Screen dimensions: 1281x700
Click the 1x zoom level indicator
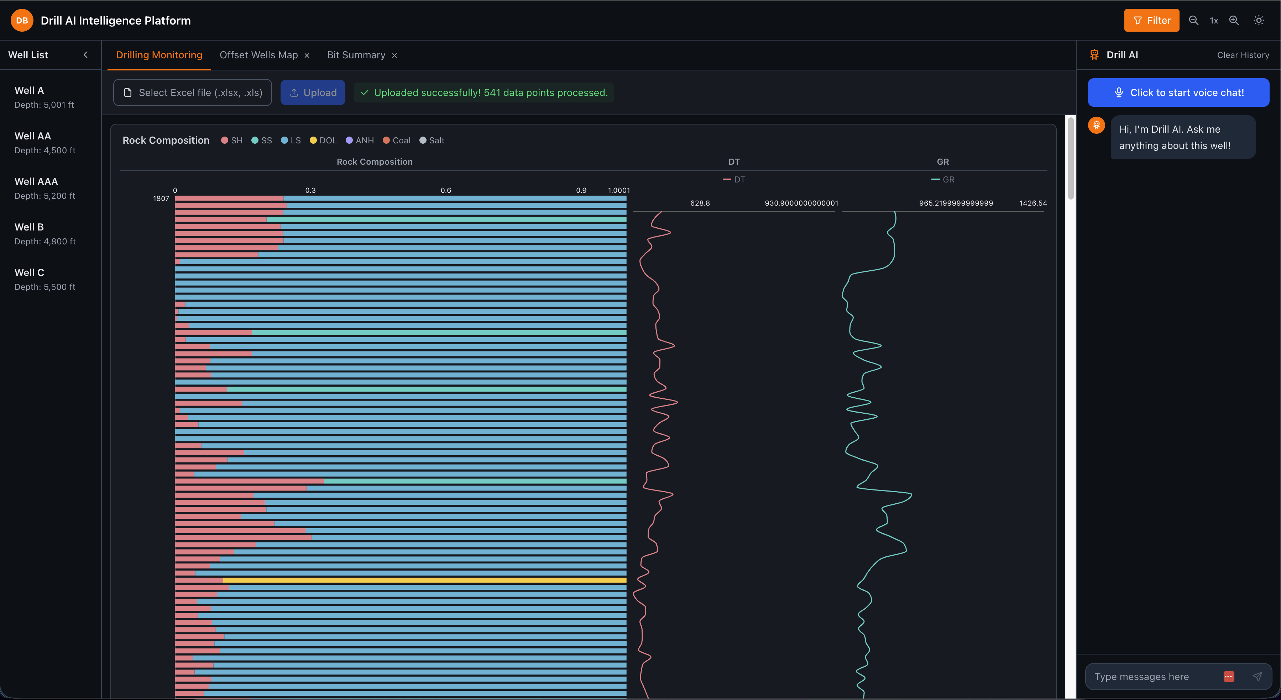click(x=1213, y=20)
